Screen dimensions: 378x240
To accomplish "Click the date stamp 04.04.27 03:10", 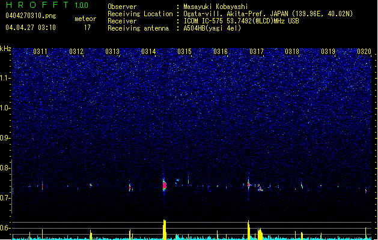I will click(31, 28).
